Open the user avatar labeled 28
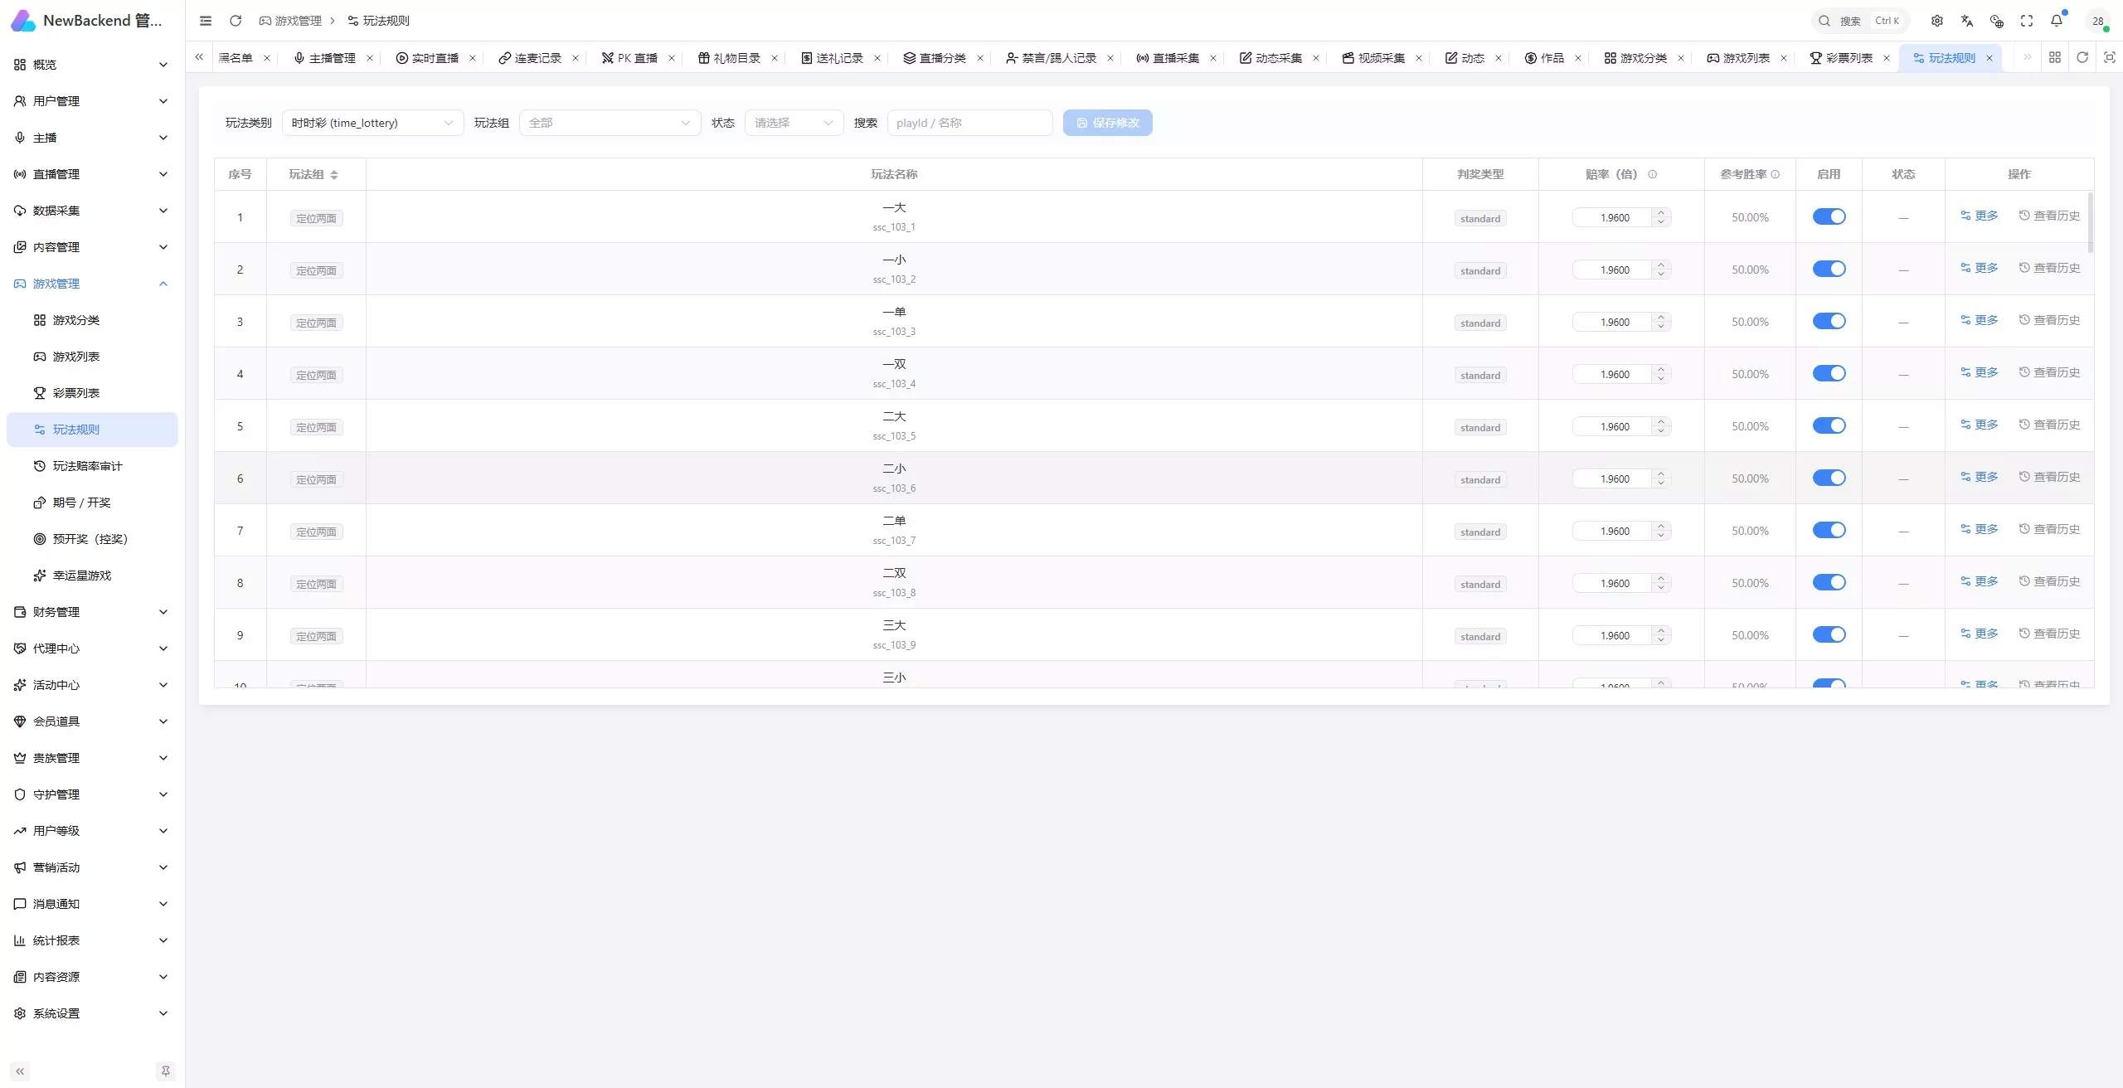 (2098, 21)
